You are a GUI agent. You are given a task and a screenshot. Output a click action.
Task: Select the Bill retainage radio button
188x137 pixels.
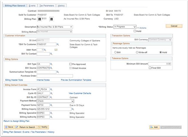coord(116,52)
